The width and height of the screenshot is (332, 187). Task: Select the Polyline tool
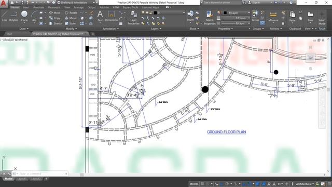(x=13, y=16)
